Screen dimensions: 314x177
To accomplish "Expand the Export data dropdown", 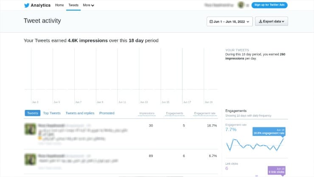I will point(271,21).
